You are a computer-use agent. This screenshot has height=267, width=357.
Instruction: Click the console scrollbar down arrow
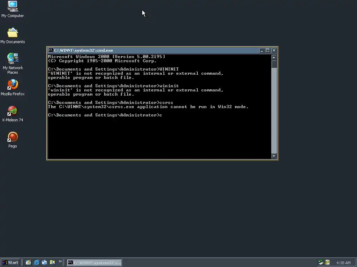pos(274,156)
